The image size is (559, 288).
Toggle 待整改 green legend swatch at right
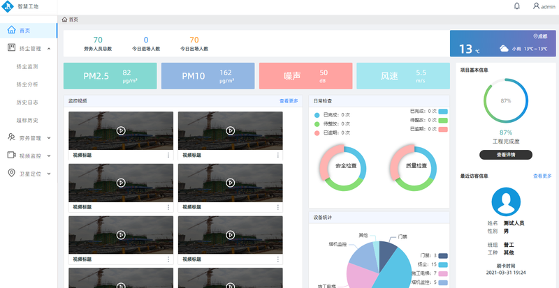tap(443, 121)
